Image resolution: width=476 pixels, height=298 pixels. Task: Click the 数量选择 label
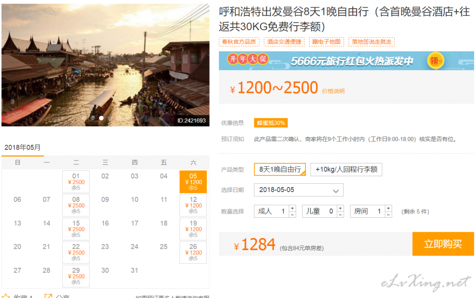232,212
